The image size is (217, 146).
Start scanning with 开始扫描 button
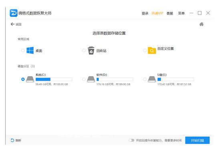(197, 140)
